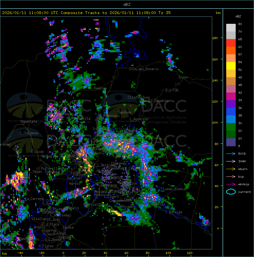The width and height of the screenshot is (254, 257).
Task: Click the 'Tz 35' header value
Action: pos(165,13)
